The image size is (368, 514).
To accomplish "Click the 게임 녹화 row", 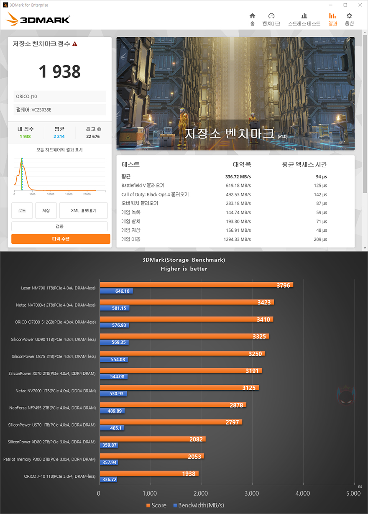I will click(225, 212).
